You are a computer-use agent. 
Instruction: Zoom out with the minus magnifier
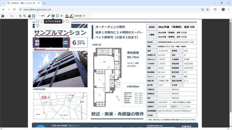20,16
